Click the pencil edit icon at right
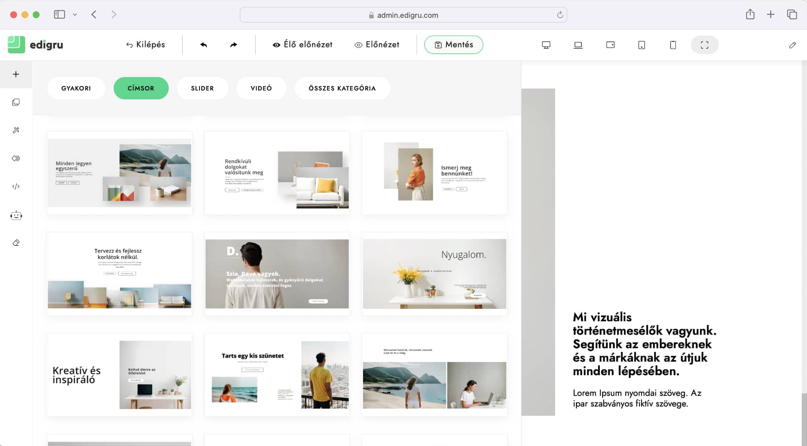 [x=792, y=45]
